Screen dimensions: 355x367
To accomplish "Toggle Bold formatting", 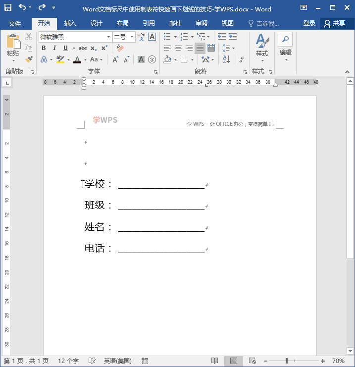I will coord(44,48).
